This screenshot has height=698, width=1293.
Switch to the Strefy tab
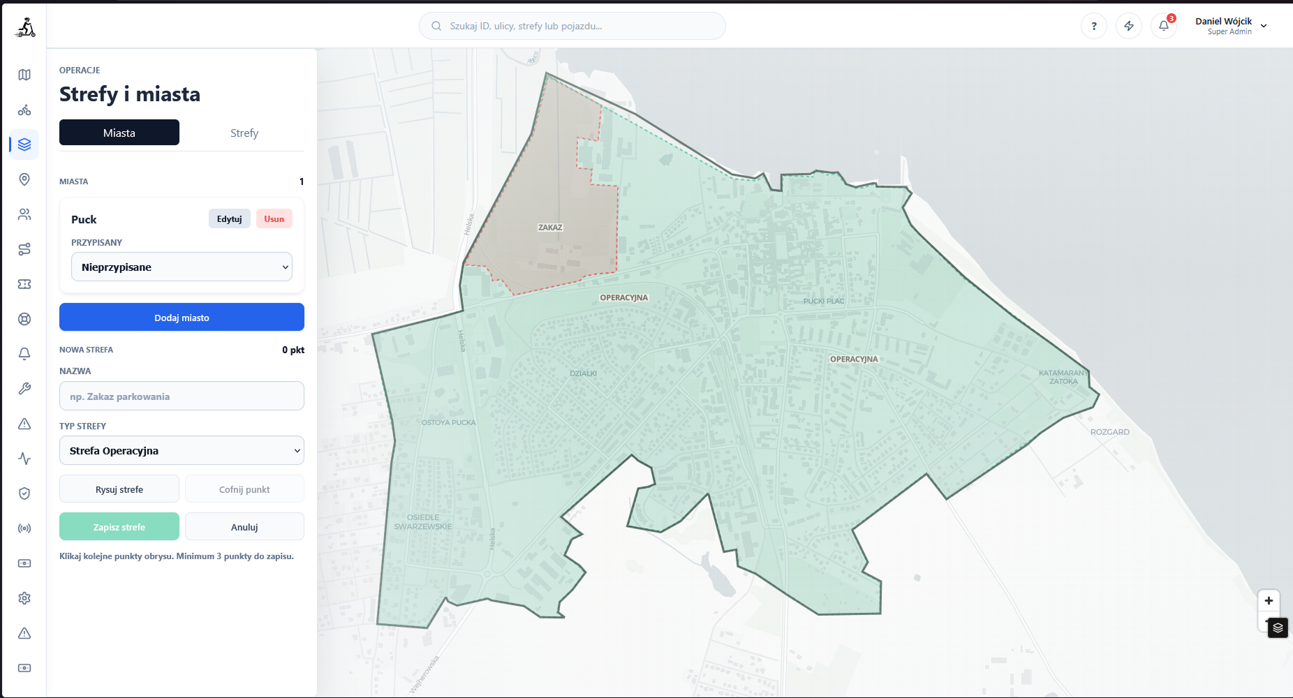pyautogui.click(x=244, y=133)
